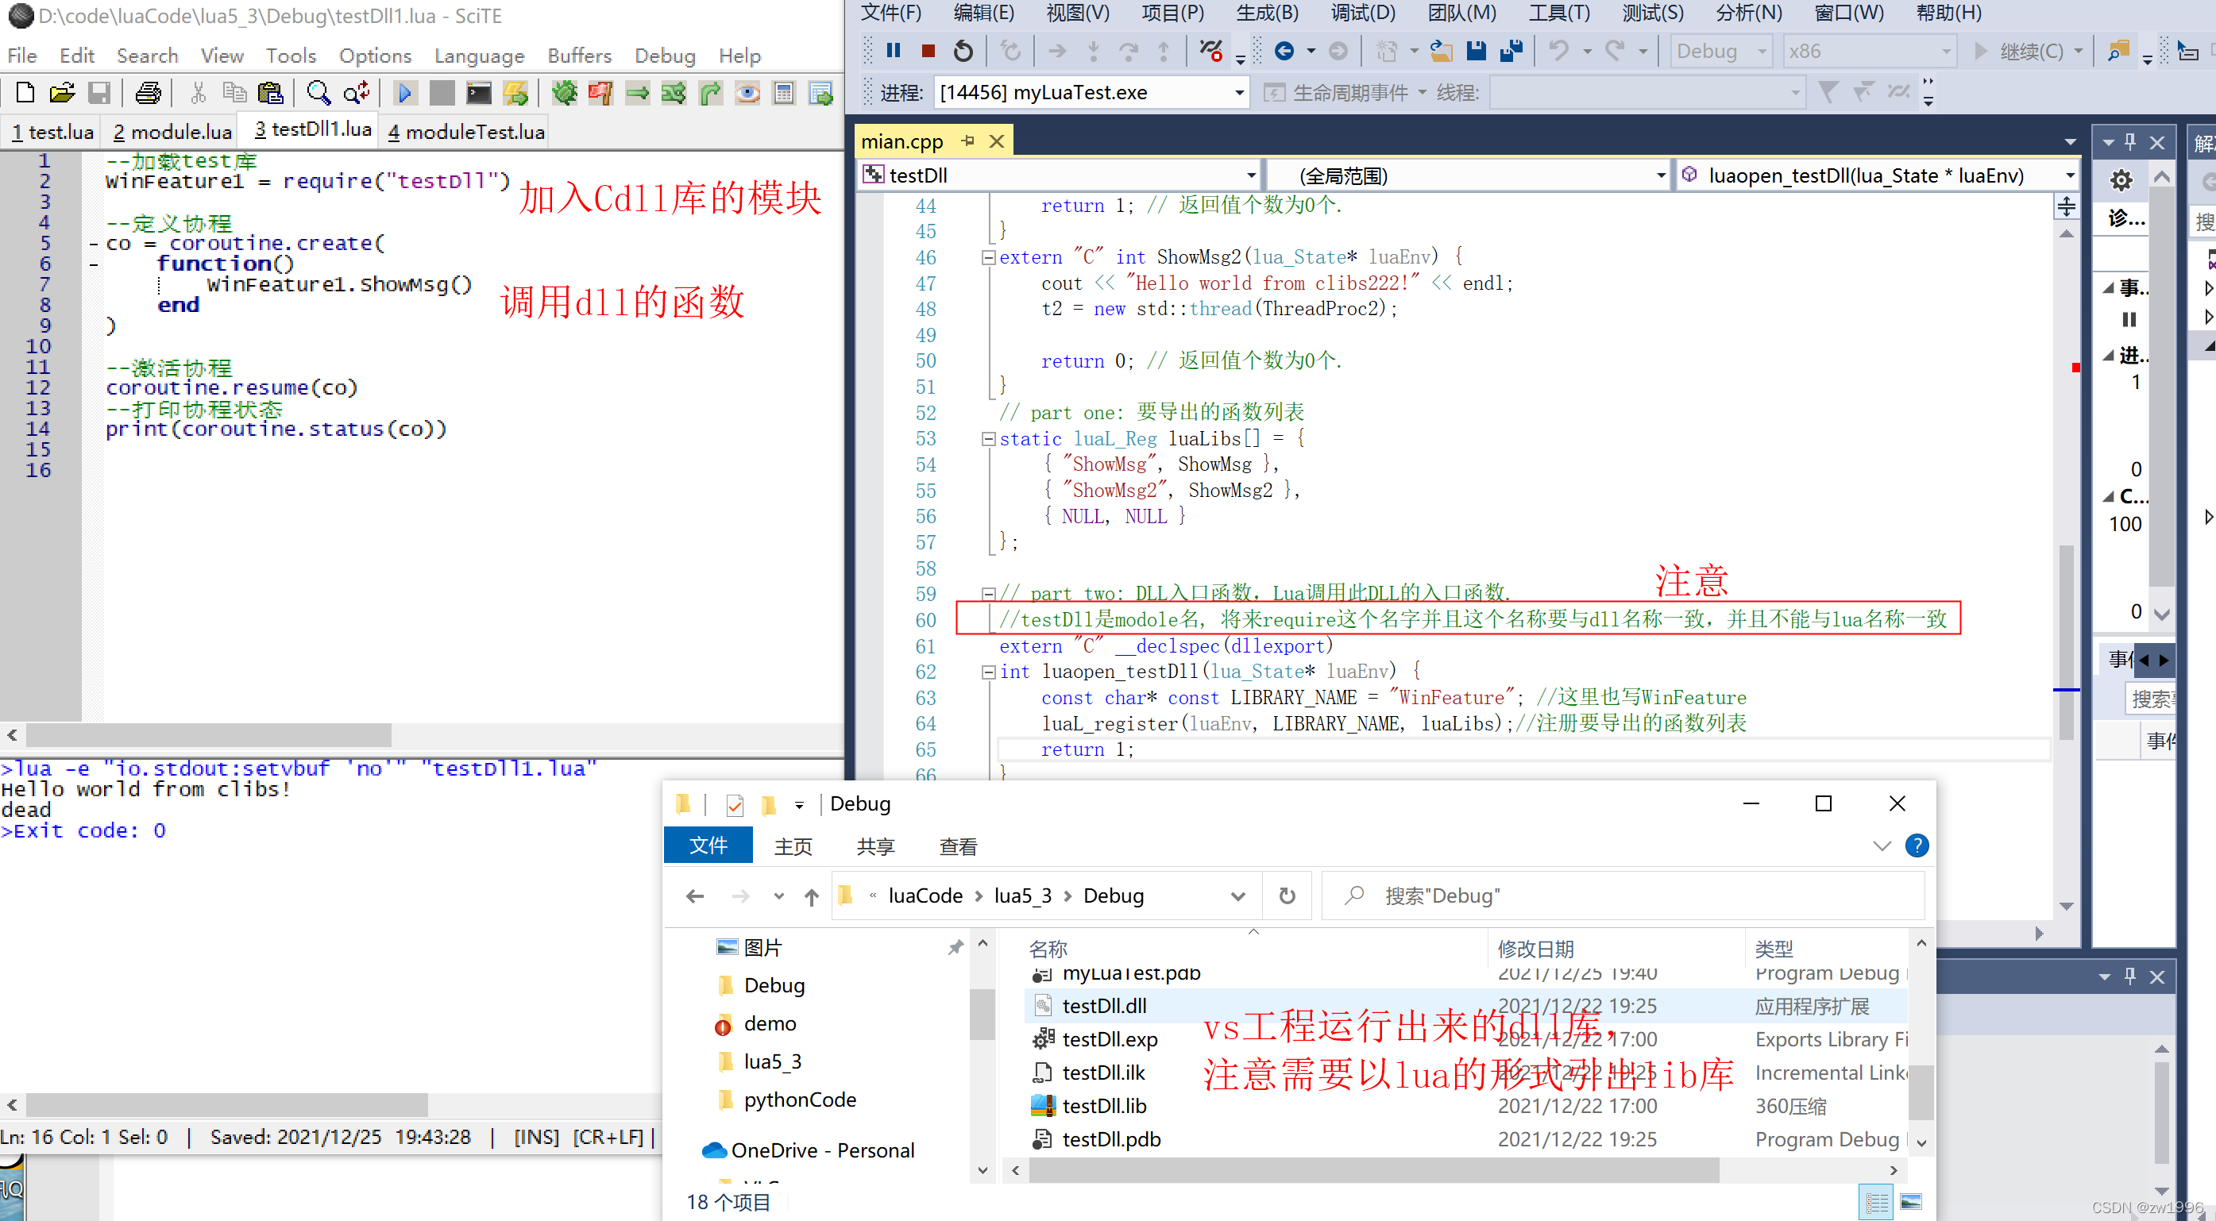Click the SciTE editor horizontal scrollbar
Screen dimensions: 2216x1221
[208, 734]
